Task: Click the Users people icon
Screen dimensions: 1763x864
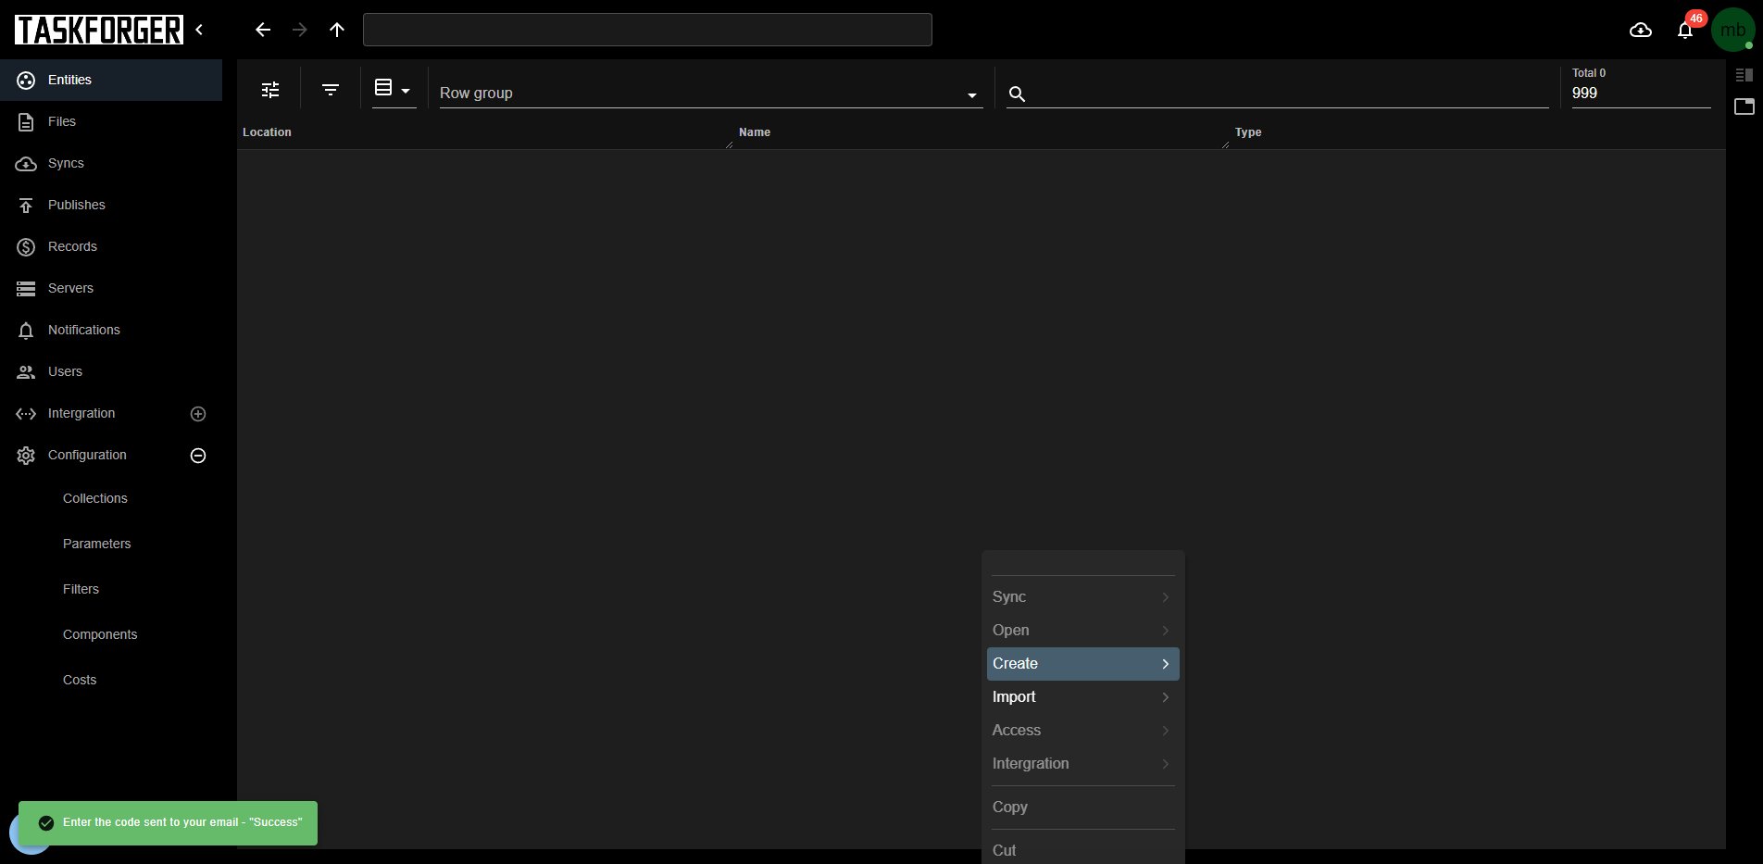Action: click(x=26, y=372)
